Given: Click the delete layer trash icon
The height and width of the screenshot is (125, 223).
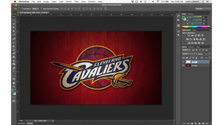Looking at the screenshot, I should (x=207, y=124).
